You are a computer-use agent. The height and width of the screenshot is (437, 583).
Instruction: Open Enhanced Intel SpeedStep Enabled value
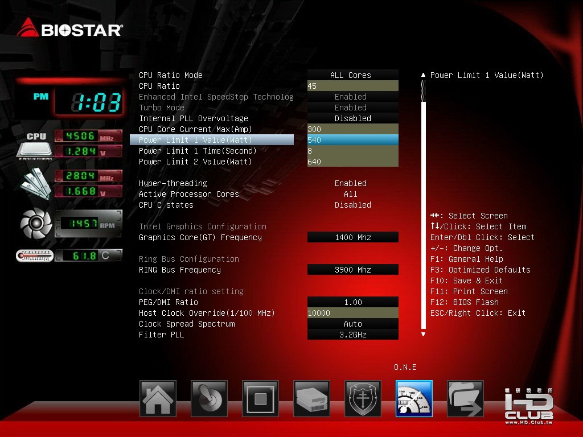click(353, 97)
